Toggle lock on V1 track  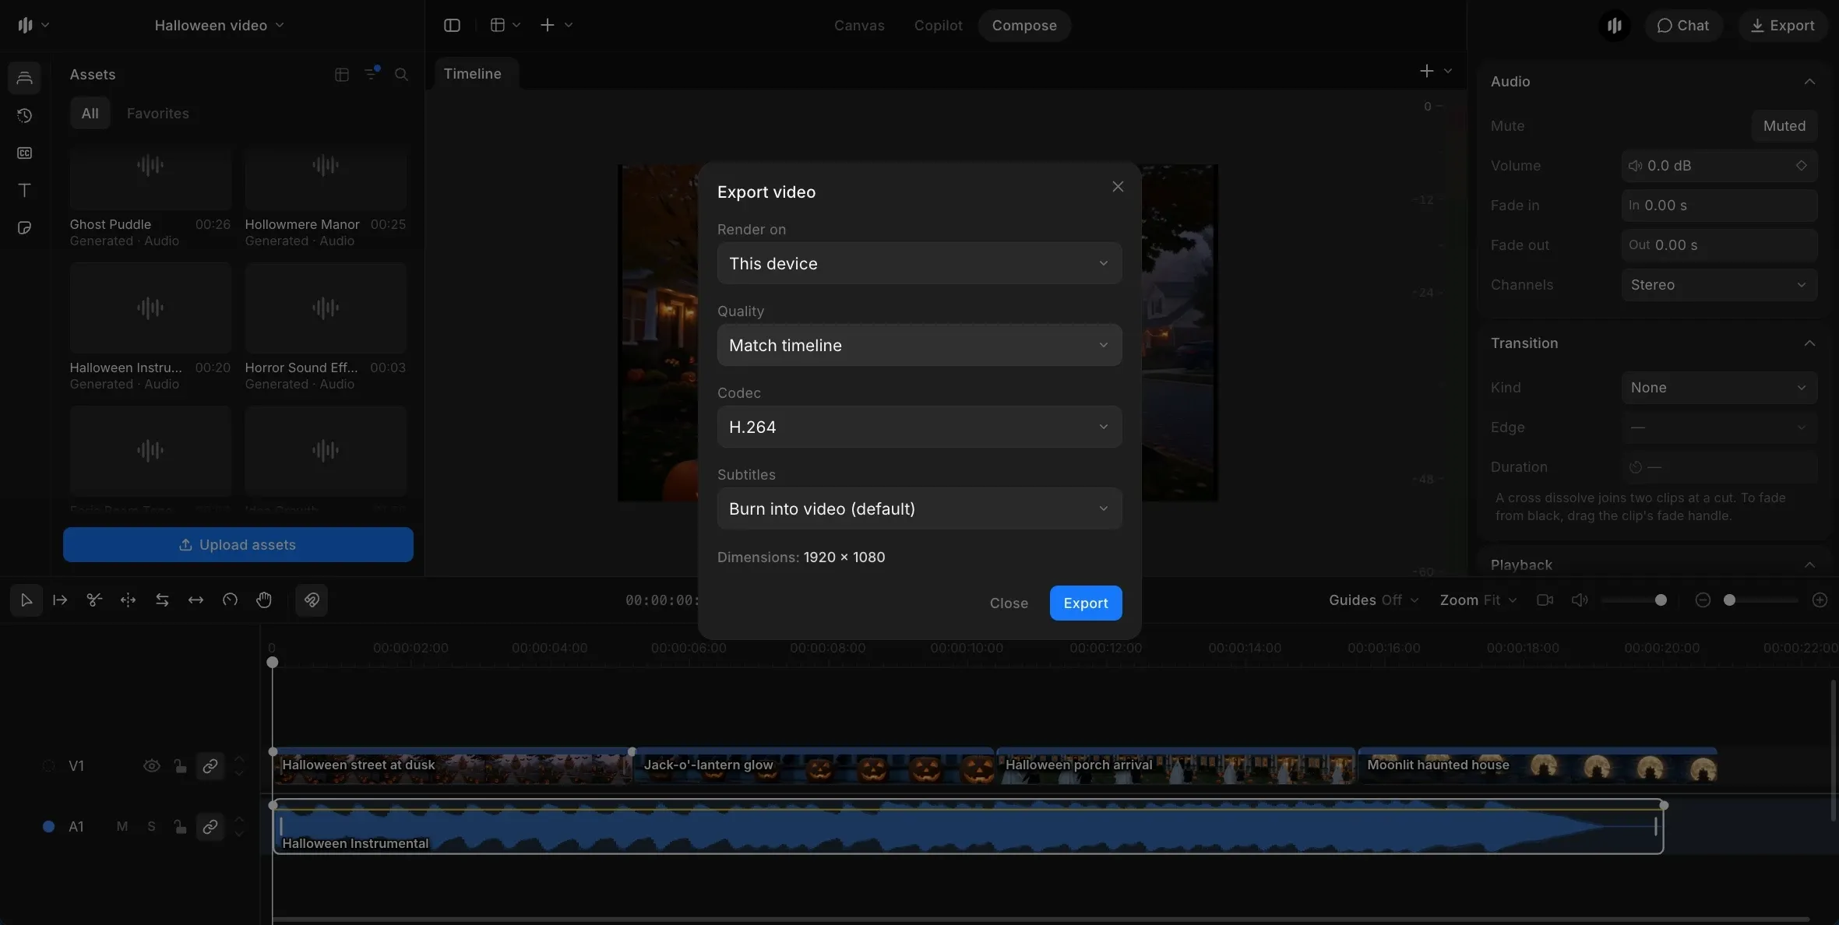point(180,766)
